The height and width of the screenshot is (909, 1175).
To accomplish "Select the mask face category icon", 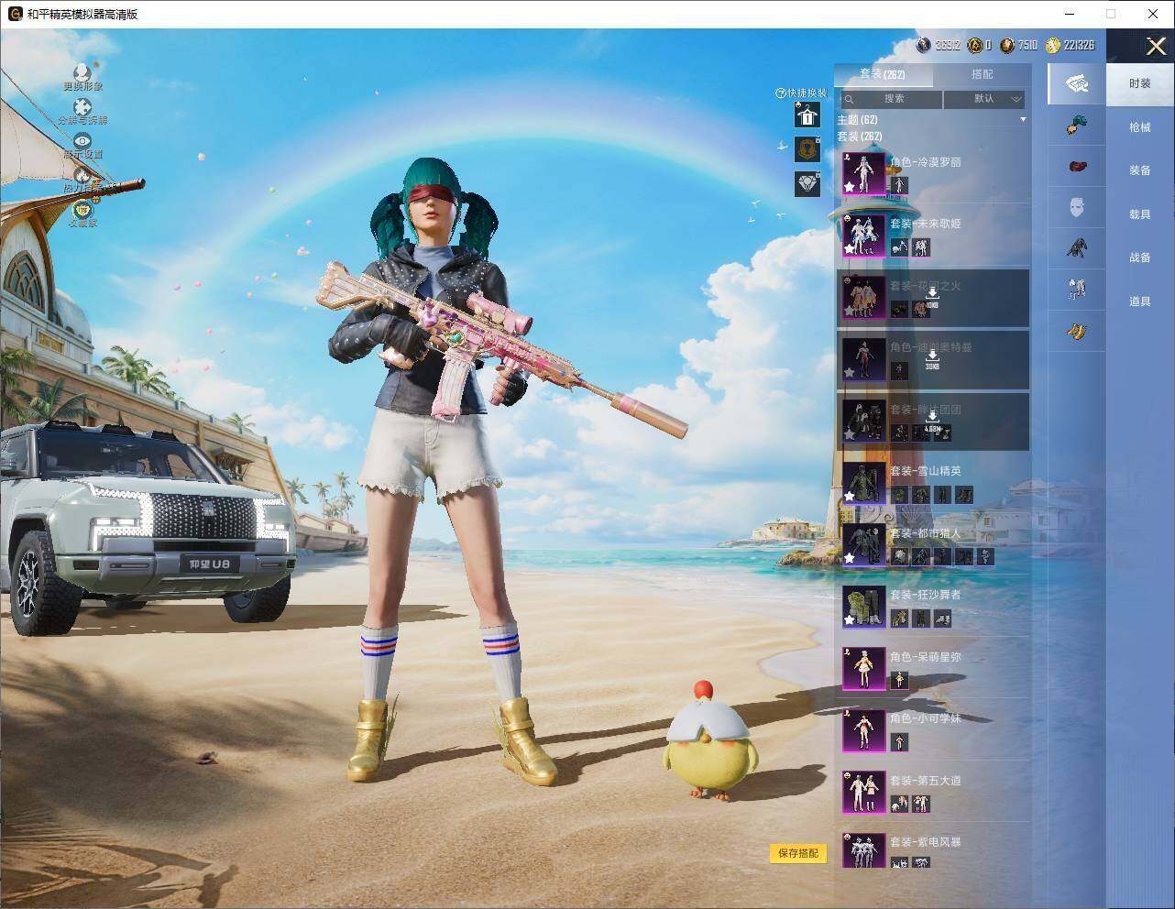I will pyautogui.click(x=1077, y=209).
